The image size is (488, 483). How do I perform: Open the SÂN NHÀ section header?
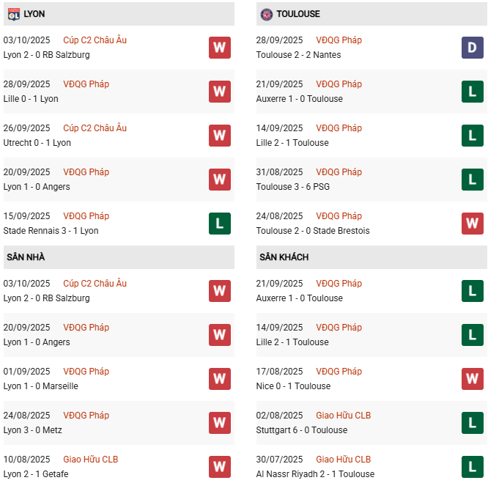(26, 257)
